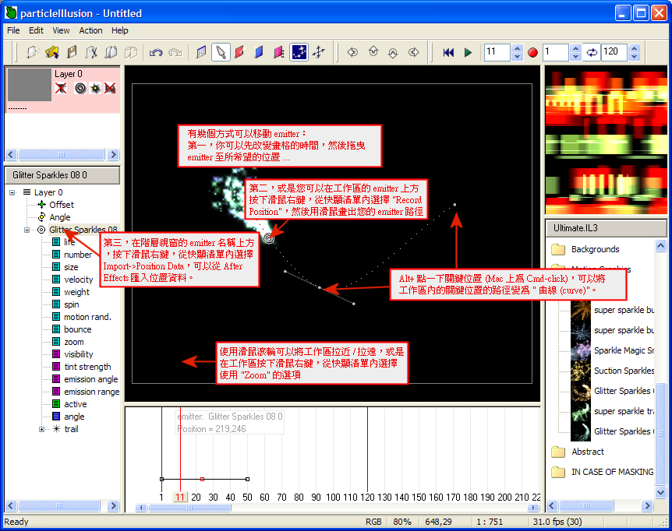Expand the trail tree node
Screen dimensions: 672x531
click(x=42, y=429)
